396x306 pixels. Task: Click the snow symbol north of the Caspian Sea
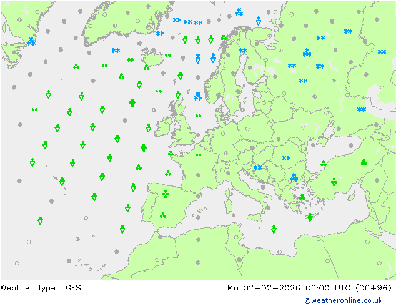point(362,109)
